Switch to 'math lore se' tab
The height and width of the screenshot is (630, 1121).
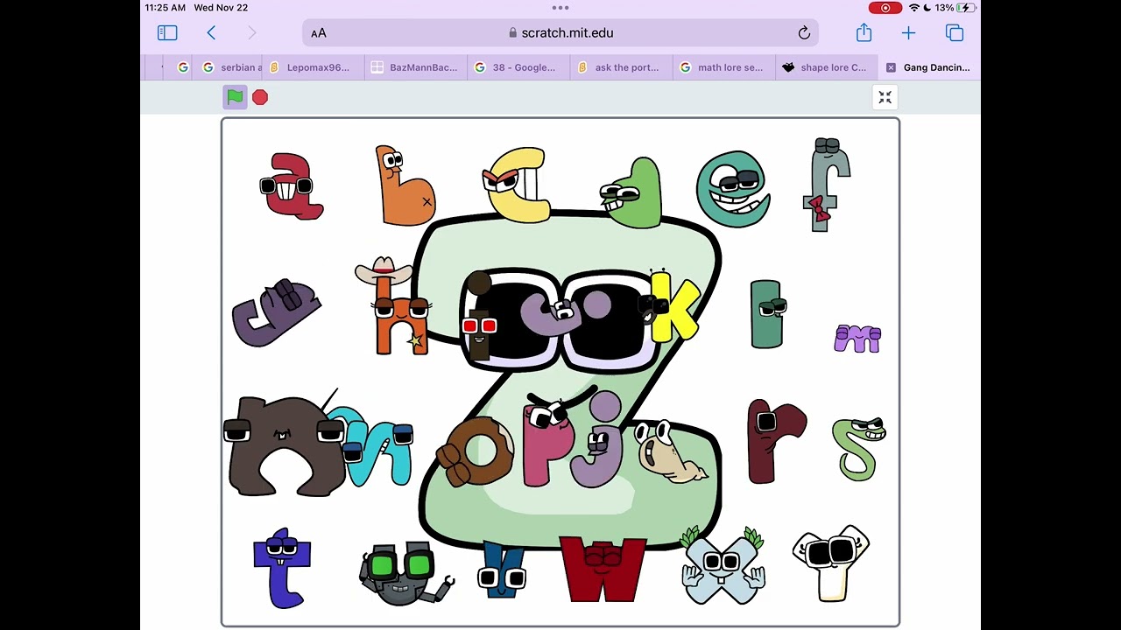click(x=723, y=67)
